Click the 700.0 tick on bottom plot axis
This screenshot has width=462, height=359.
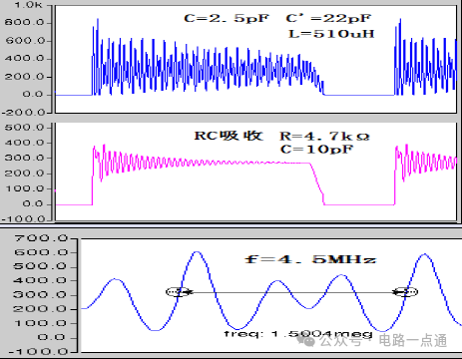click(x=41, y=238)
